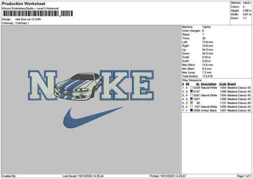253x179 pixels.
Task: Click 'Natural White' in stop row 1
Action: 209,88
